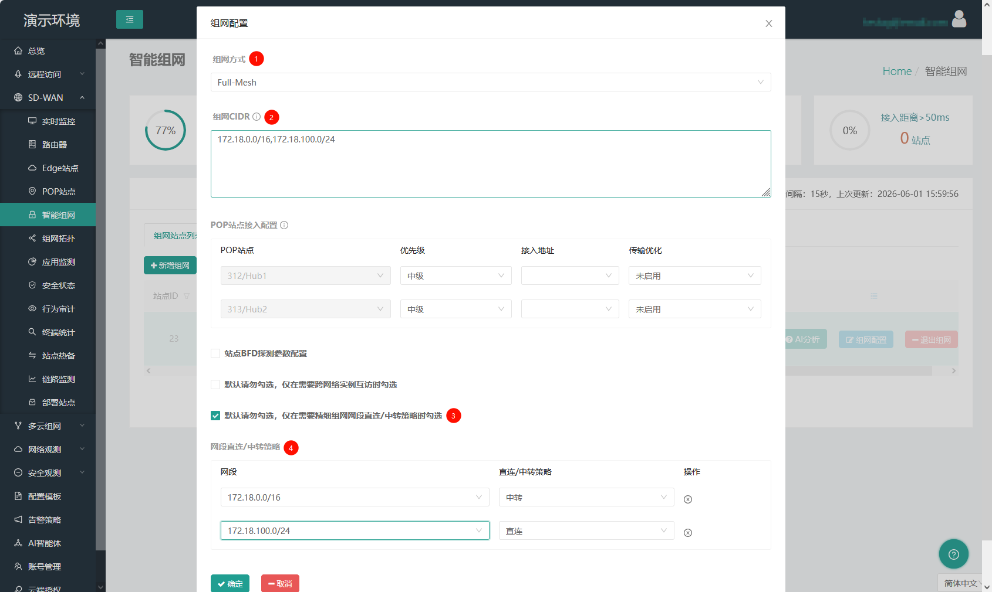This screenshot has height=592, width=992.
Task: Open the help question-mark floating button
Action: [954, 554]
